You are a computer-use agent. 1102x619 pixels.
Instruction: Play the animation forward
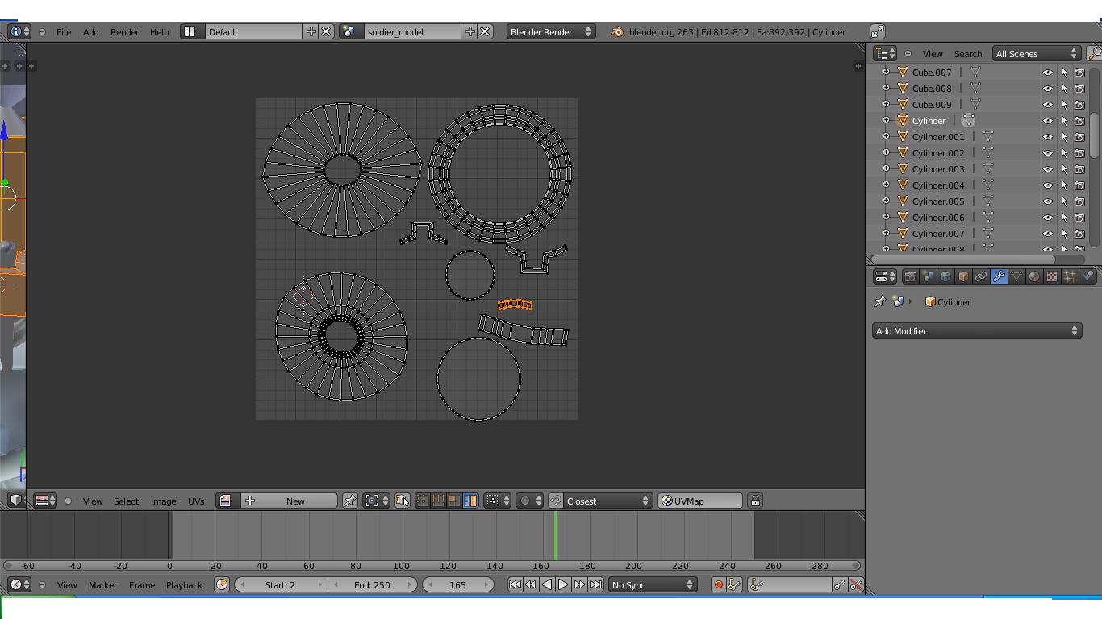[563, 585]
